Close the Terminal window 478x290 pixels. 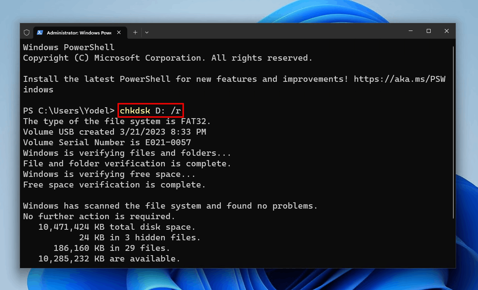pyautogui.click(x=447, y=31)
